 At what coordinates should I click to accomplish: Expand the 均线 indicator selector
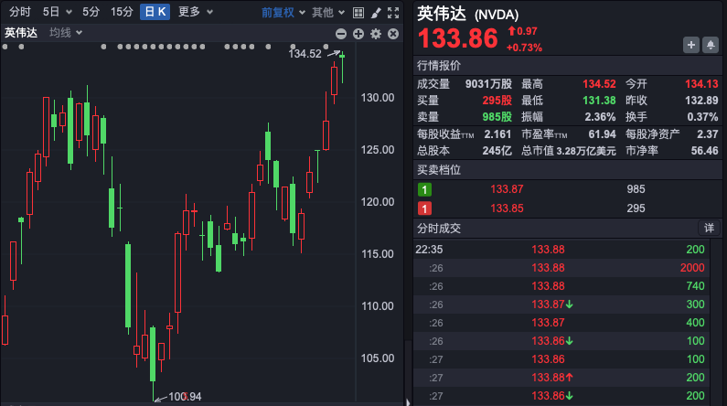(66, 33)
